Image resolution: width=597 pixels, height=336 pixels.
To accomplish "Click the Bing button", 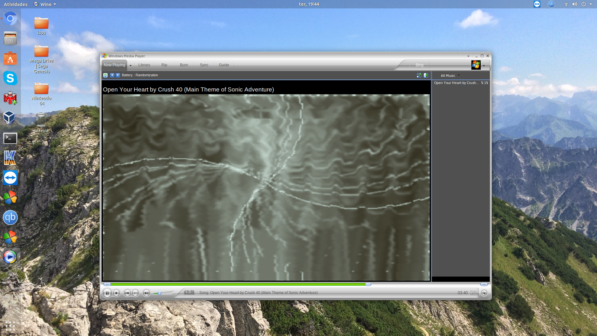I will (419, 65).
